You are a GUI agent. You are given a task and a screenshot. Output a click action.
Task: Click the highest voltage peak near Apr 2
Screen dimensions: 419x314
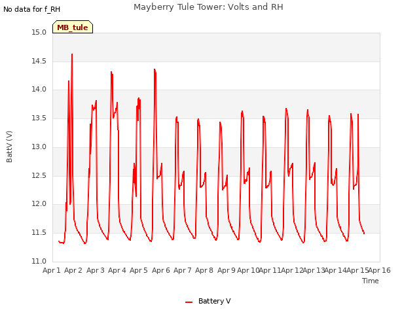72,54
